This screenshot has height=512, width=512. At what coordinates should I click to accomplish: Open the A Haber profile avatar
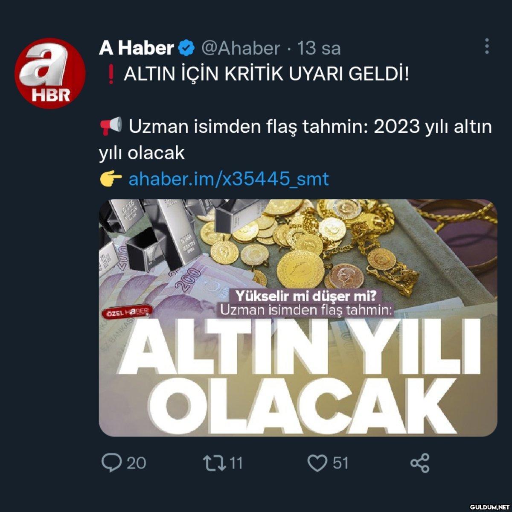coord(50,73)
